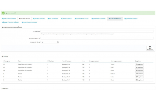Click the ID catégorie column header

[x=7, y=61]
